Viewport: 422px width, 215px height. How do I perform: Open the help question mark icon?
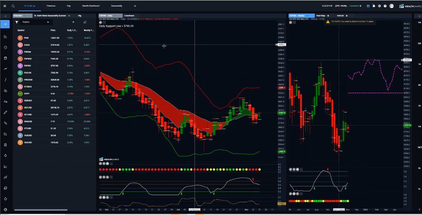(x=385, y=6)
